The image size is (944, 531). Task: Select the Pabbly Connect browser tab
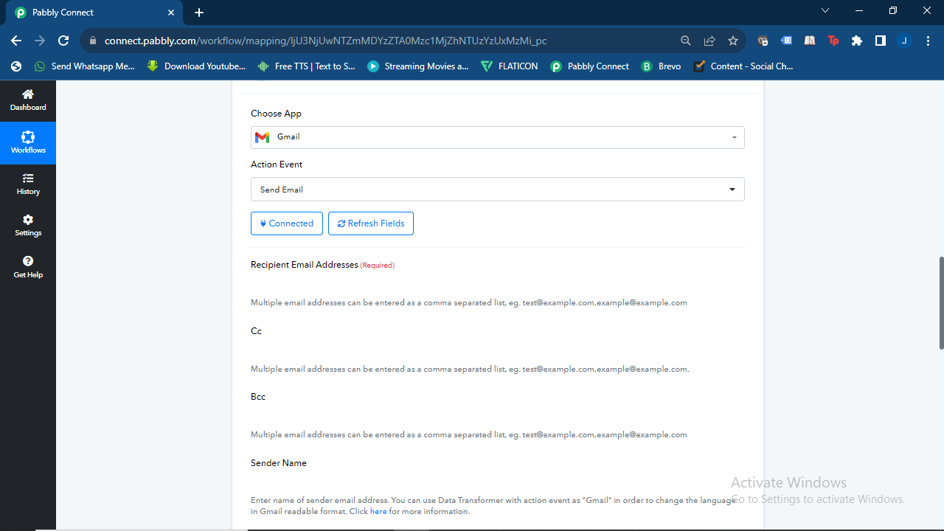96,13
